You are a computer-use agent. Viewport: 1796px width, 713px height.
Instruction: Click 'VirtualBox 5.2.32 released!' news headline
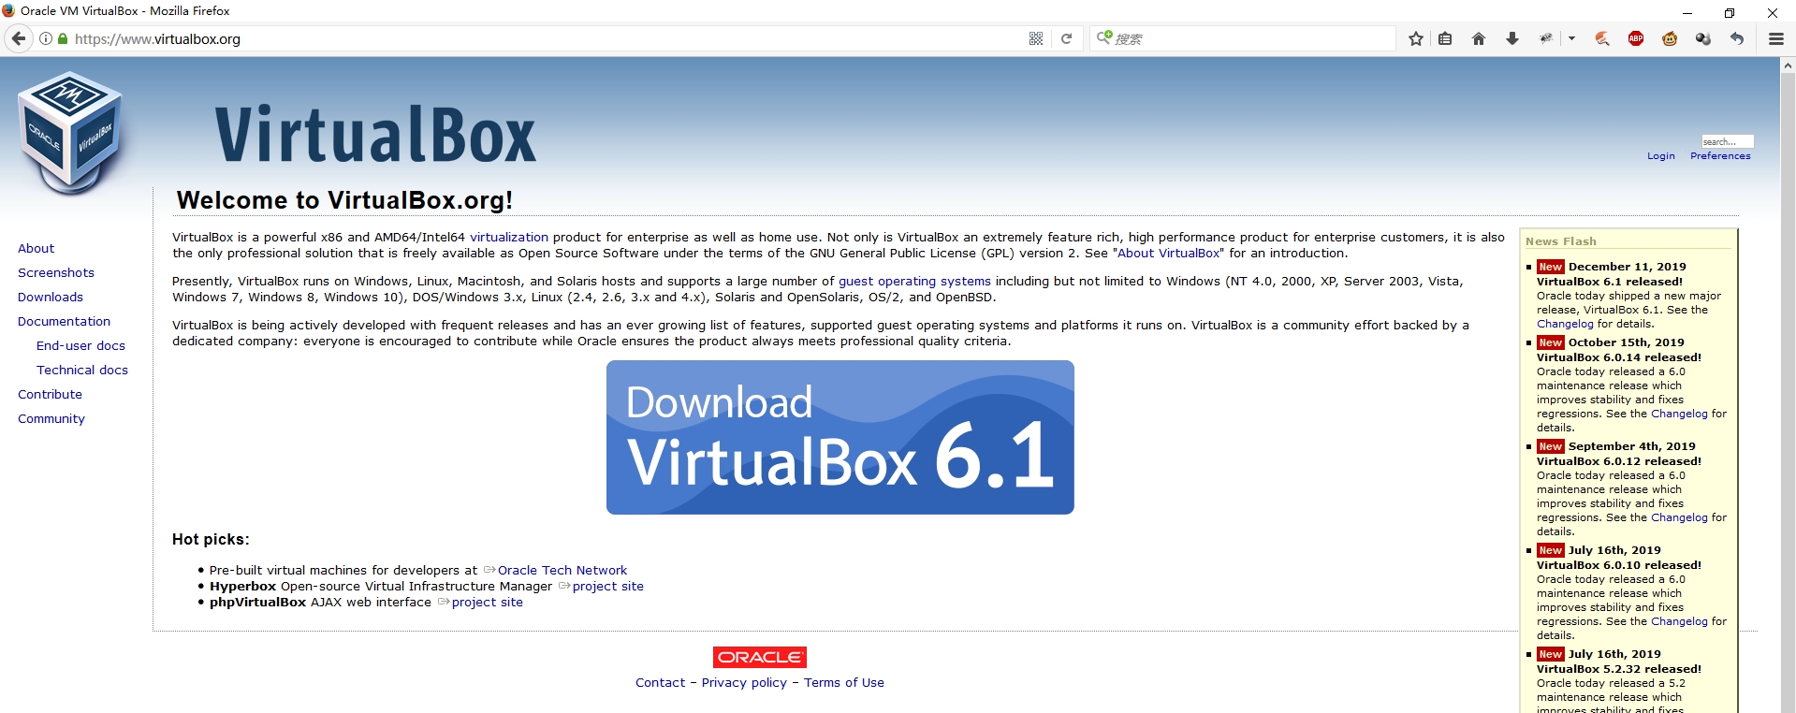(1619, 668)
